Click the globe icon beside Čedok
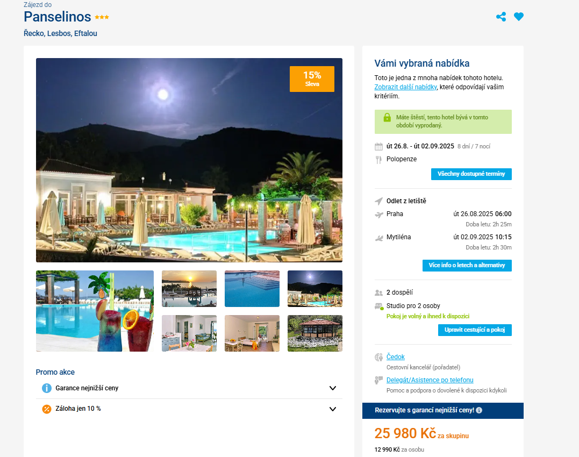 pyautogui.click(x=378, y=357)
